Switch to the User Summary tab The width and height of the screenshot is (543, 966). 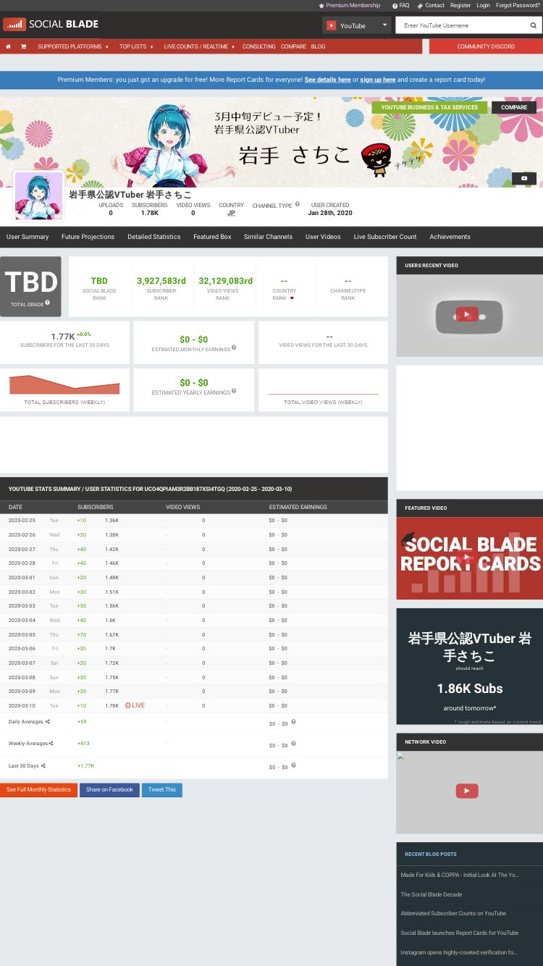click(28, 237)
